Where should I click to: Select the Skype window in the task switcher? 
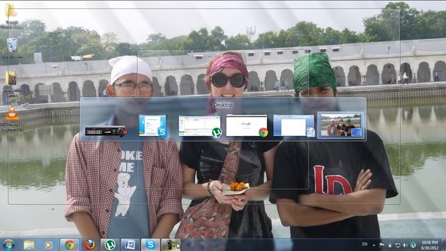click(153, 125)
